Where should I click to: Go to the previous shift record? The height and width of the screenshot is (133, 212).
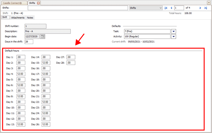[171, 8]
